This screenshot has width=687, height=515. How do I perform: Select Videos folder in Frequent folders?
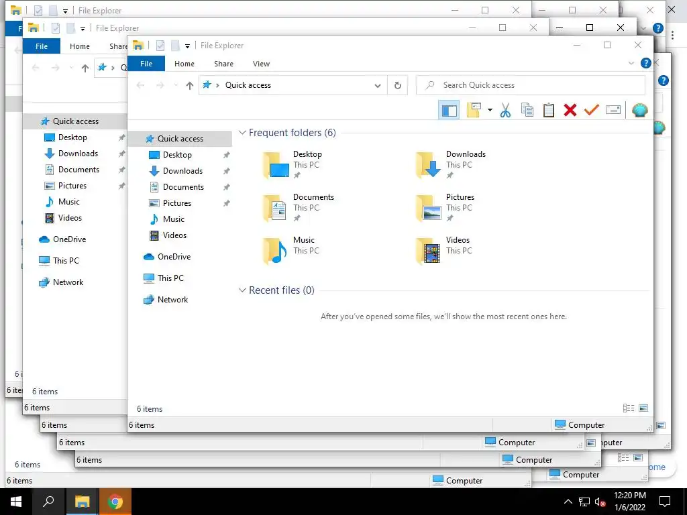point(444,251)
